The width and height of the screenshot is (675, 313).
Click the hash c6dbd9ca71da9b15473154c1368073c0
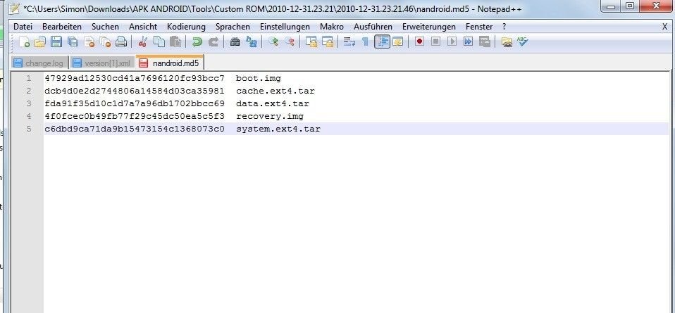click(x=135, y=129)
